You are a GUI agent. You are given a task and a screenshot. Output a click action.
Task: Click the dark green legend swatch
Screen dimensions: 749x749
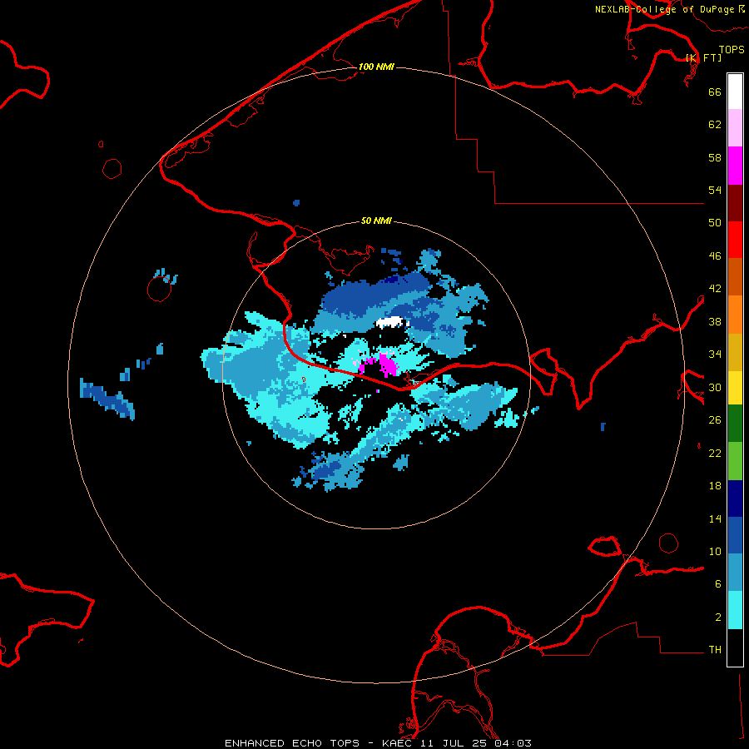pos(735,424)
